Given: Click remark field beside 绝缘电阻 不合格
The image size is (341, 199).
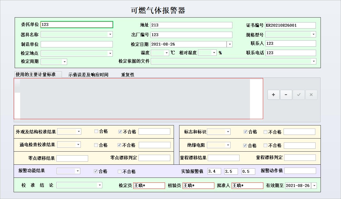Looking at the screenshot, I should coord(300,146).
